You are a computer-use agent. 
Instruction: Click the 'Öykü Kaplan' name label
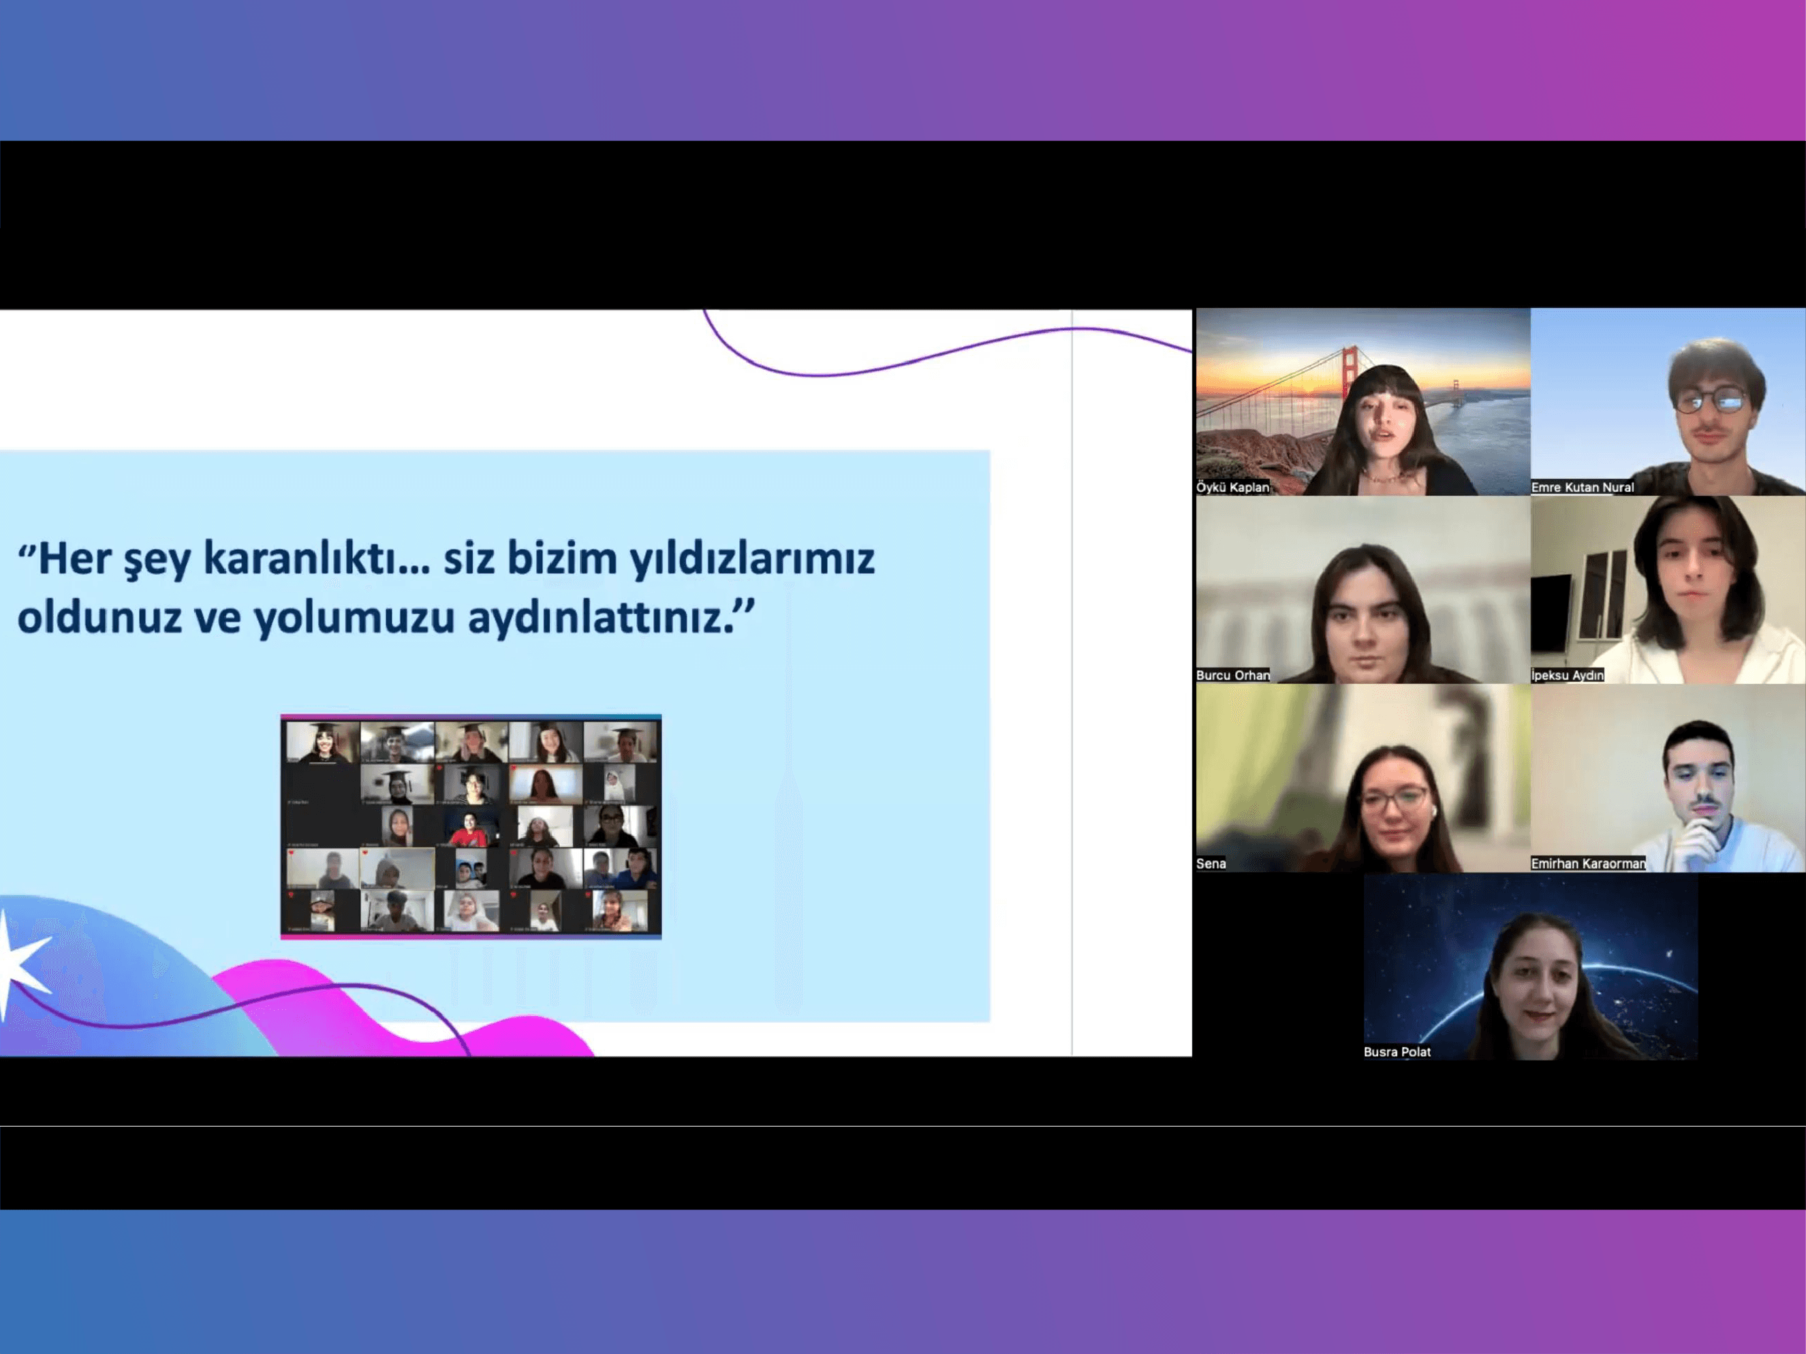(x=1232, y=487)
